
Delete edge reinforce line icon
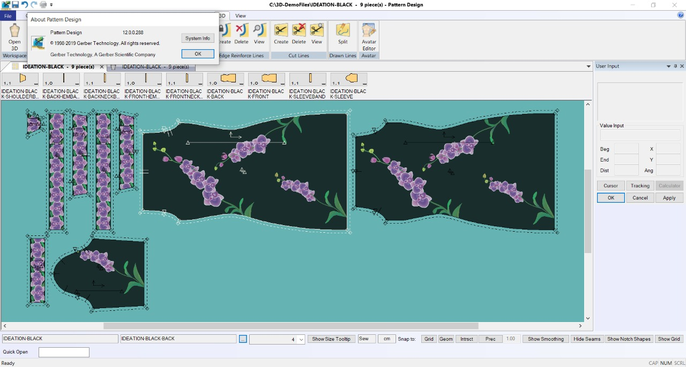click(241, 34)
